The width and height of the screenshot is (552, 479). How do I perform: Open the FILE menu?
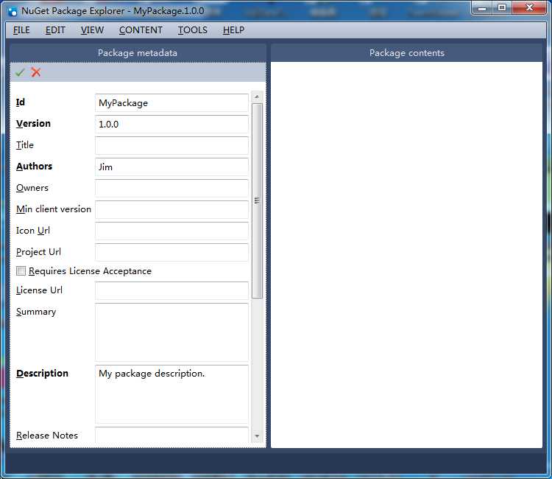pyautogui.click(x=21, y=30)
